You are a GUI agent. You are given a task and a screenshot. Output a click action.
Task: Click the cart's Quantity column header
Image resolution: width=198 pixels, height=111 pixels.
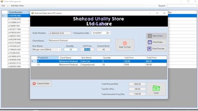tap(113, 58)
